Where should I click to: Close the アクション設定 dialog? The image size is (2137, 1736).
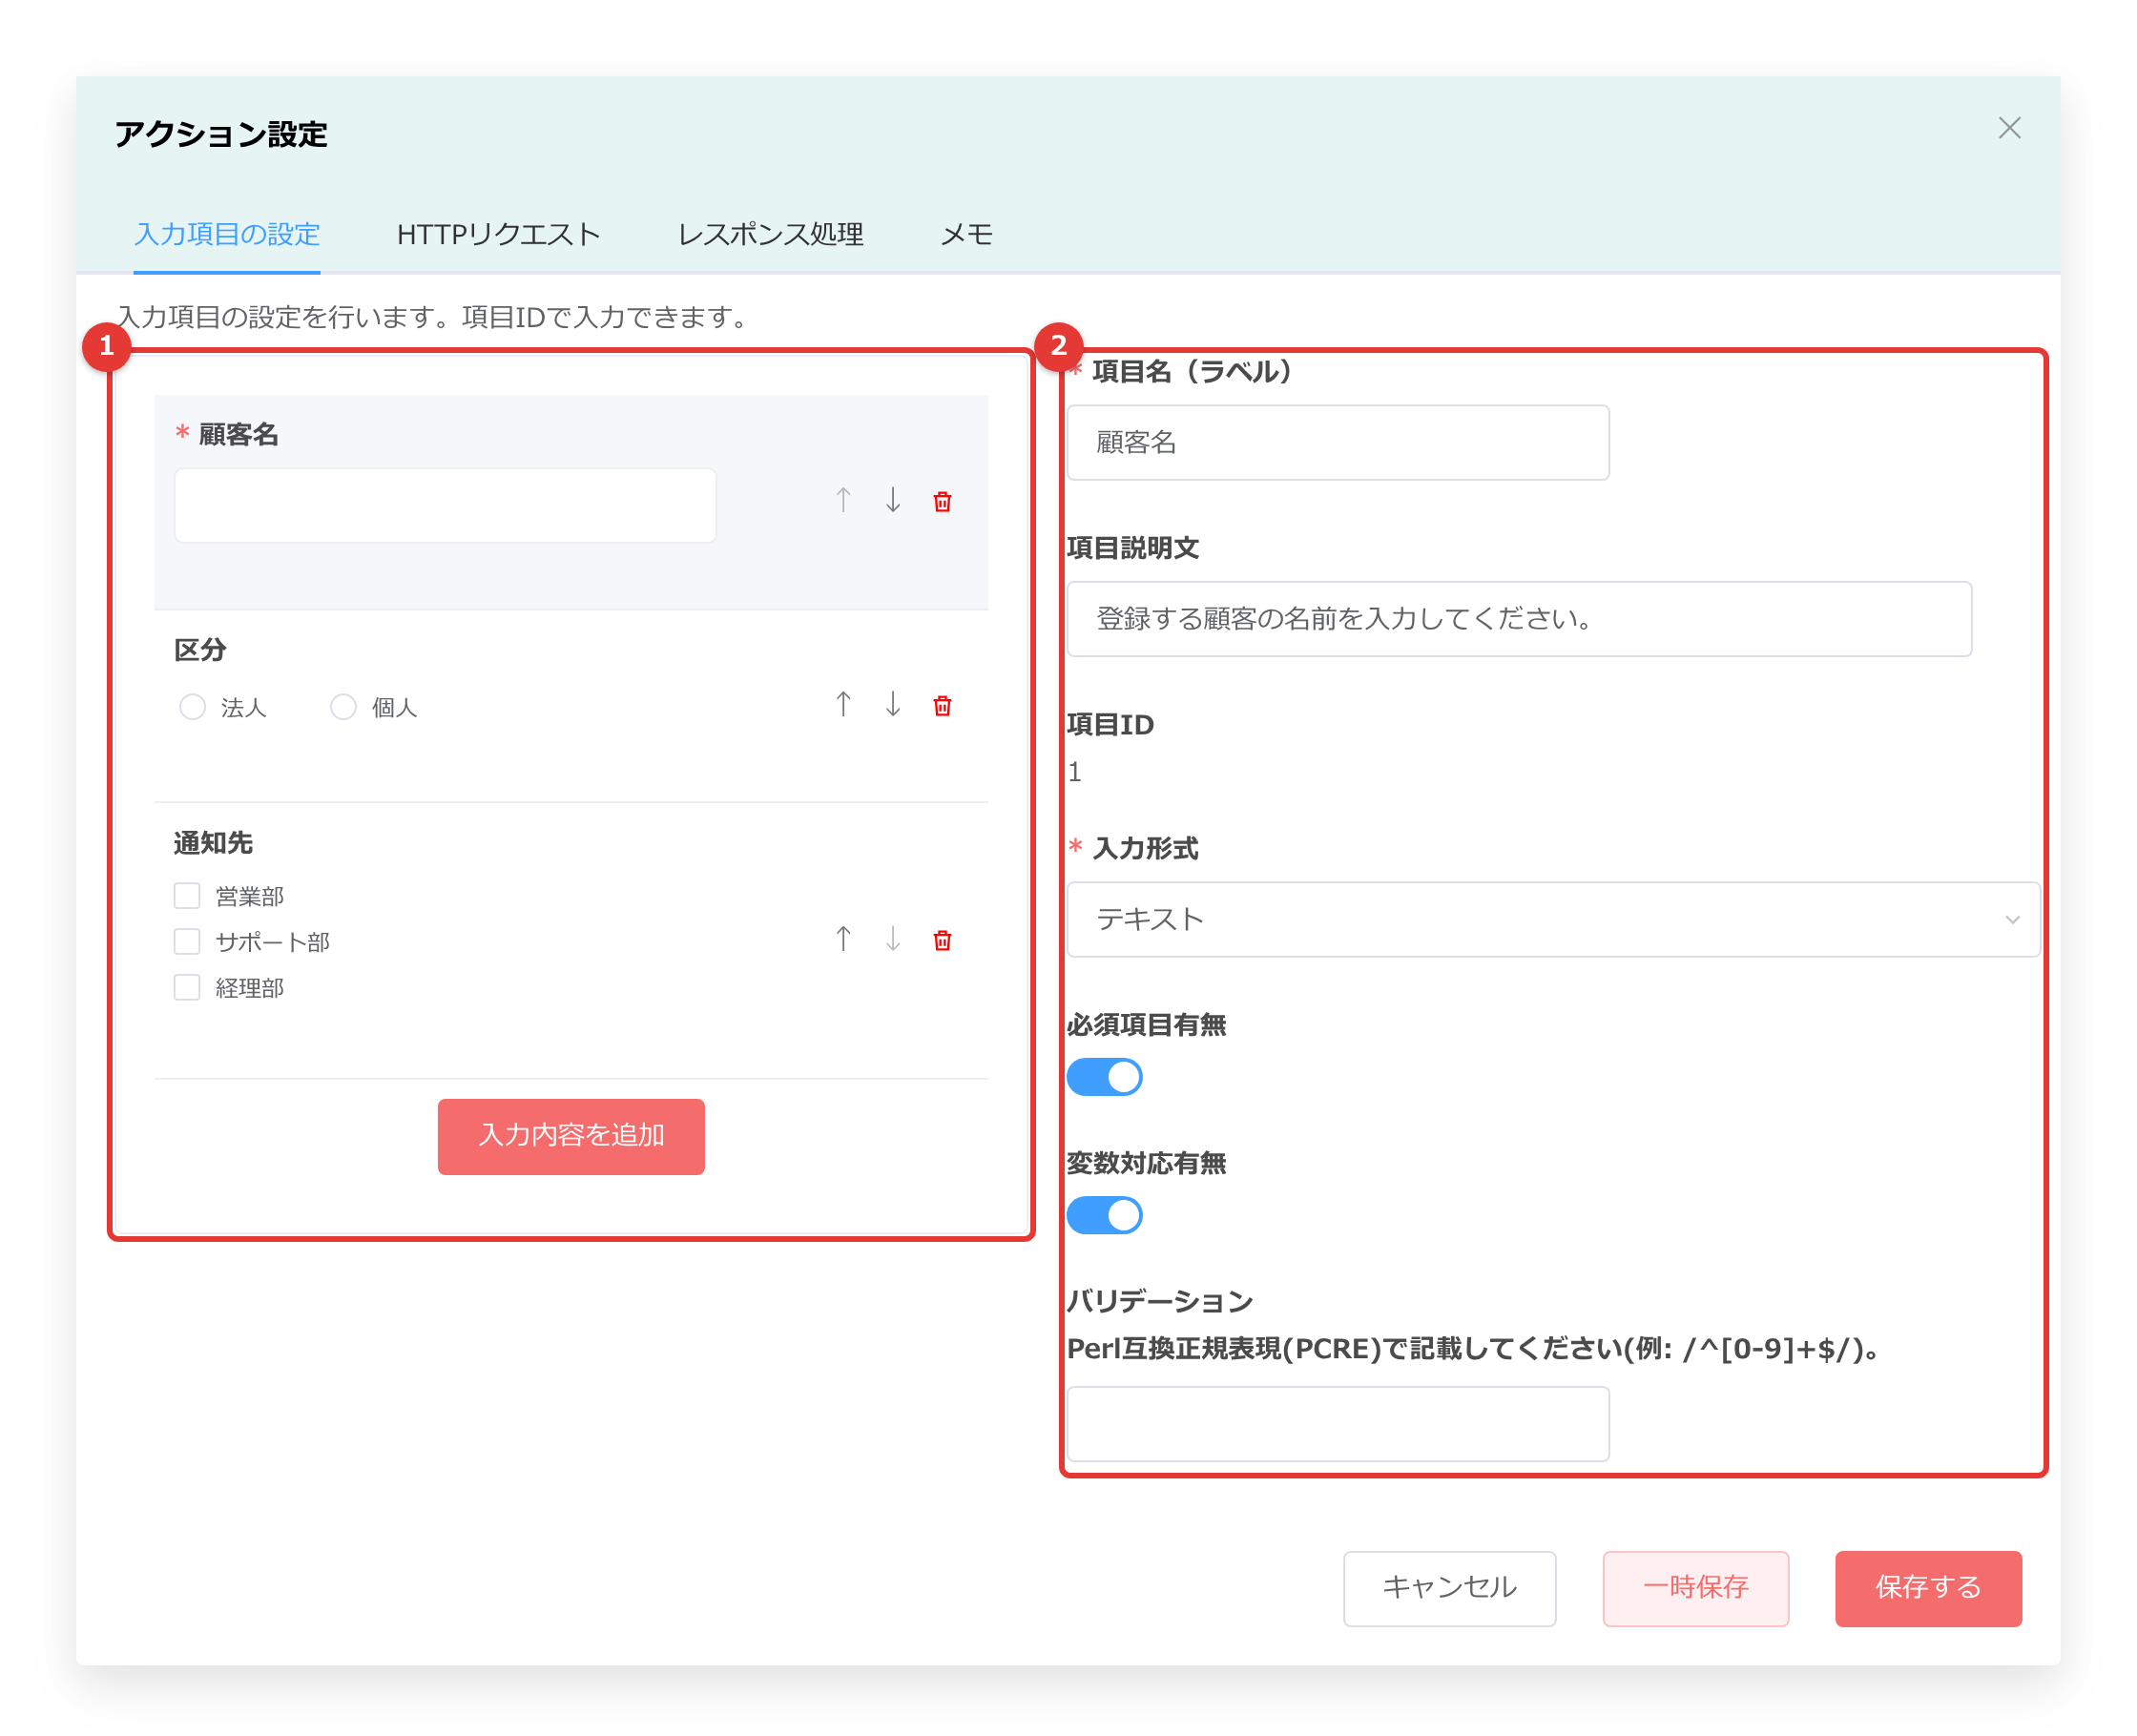pyautogui.click(x=2009, y=128)
